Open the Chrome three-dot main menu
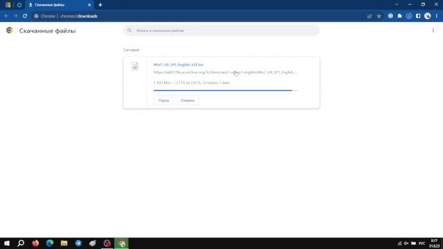 (437, 16)
